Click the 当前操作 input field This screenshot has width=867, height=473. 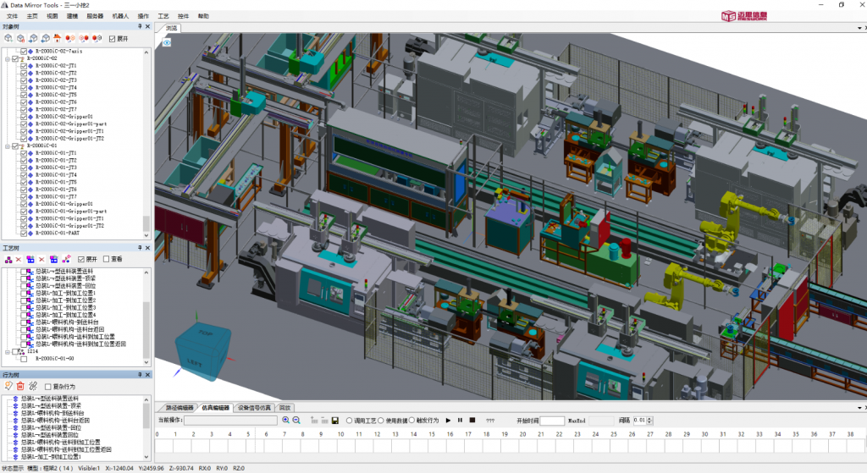coord(230,421)
